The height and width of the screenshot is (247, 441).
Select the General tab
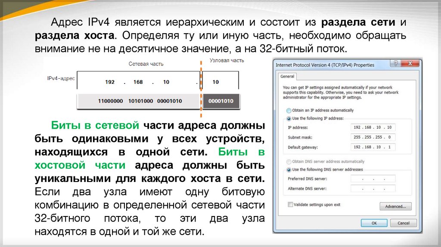(x=287, y=77)
